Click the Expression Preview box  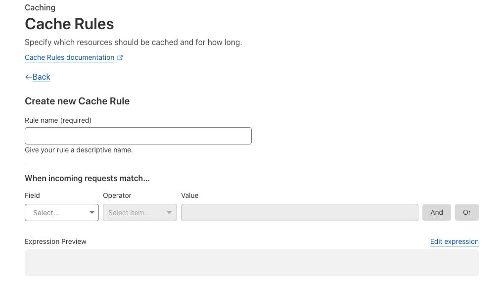[251, 262]
